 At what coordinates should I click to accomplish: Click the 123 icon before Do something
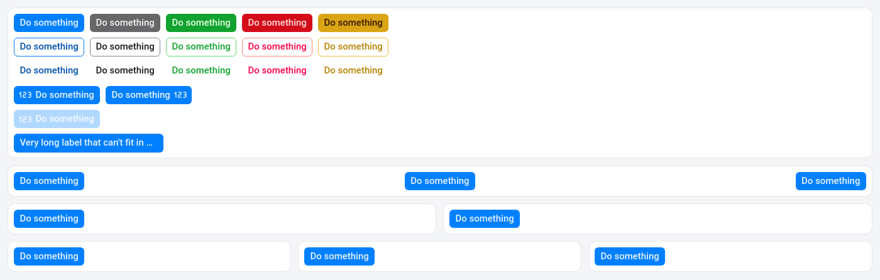25,95
